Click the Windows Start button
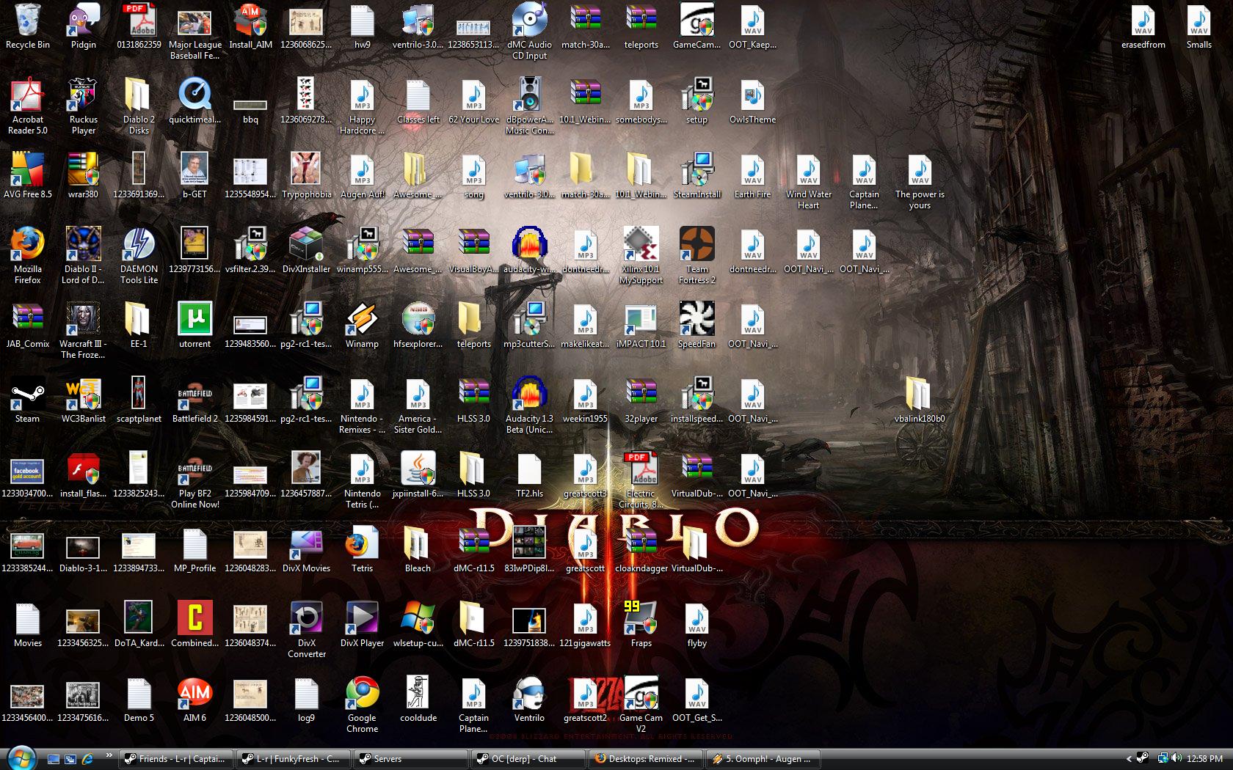Screen dimensions: 1233x770 pos(21,758)
